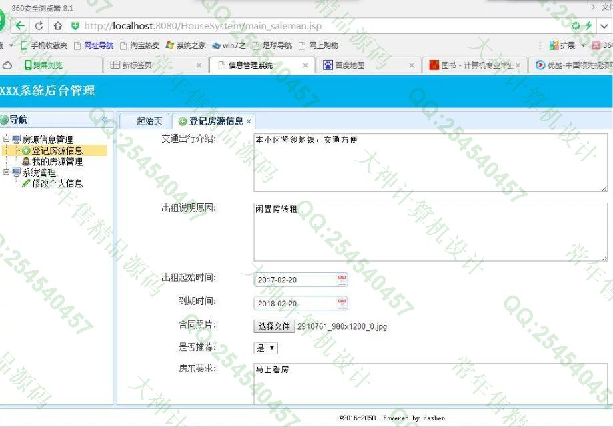Image resolution: width=613 pixels, height=427 pixels.
Task: Click the green recycle icon in address bar
Action: pos(576,26)
